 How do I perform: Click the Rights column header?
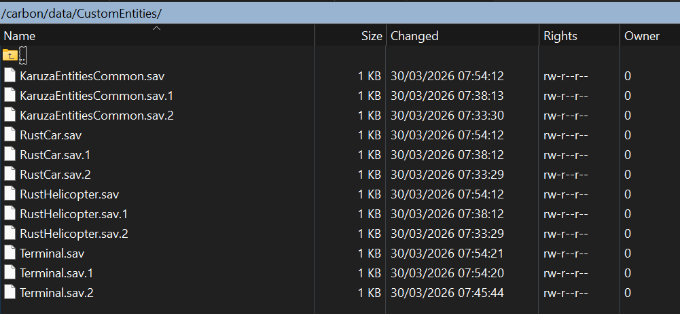560,36
